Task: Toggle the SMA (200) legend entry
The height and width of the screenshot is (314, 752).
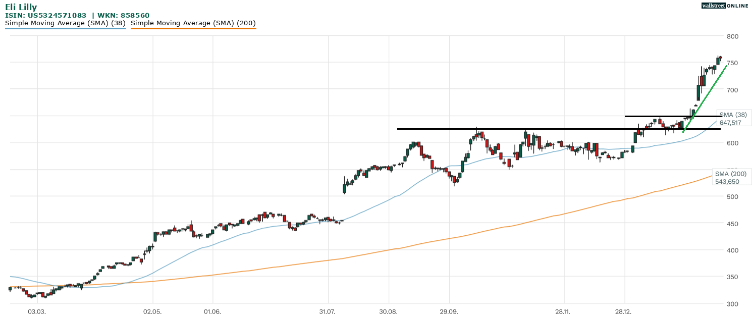Action: (193, 23)
